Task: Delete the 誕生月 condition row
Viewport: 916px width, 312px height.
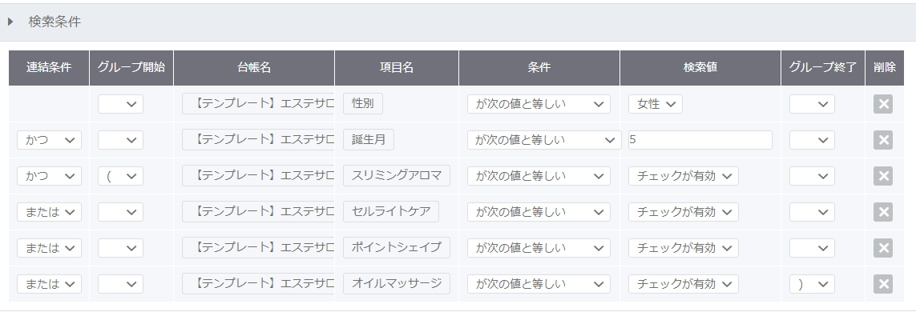Action: [x=882, y=140]
